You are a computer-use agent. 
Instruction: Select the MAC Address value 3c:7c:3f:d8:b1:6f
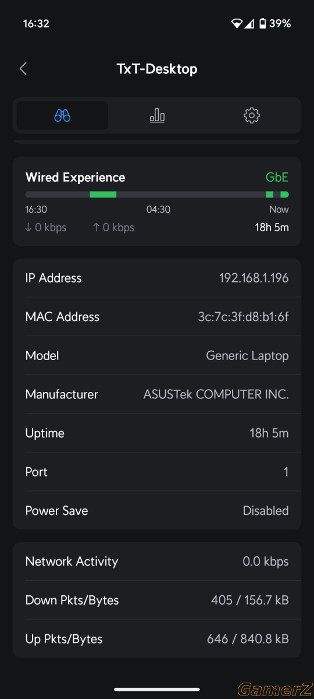(243, 317)
